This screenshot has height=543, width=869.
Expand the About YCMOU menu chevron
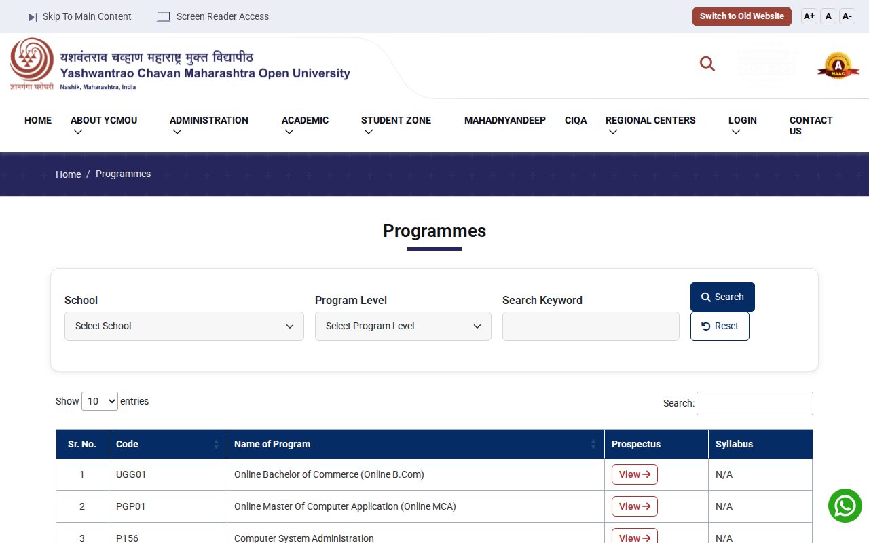pyautogui.click(x=78, y=132)
